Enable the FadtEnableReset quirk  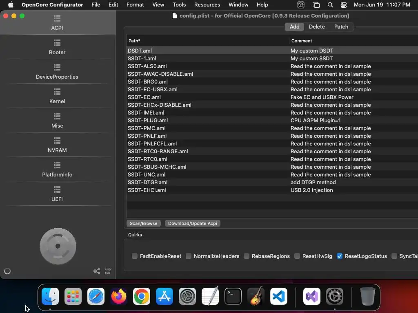tap(135, 256)
